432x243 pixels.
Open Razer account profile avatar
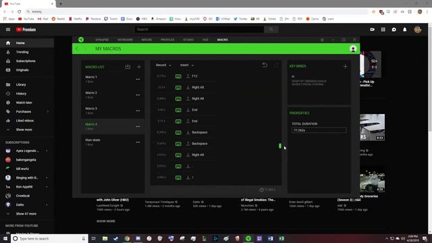[x=353, y=49]
